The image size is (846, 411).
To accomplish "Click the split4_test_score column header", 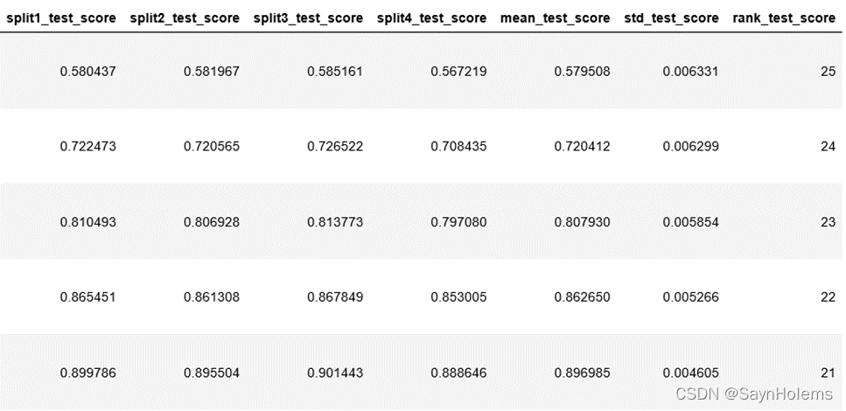I will (431, 18).
